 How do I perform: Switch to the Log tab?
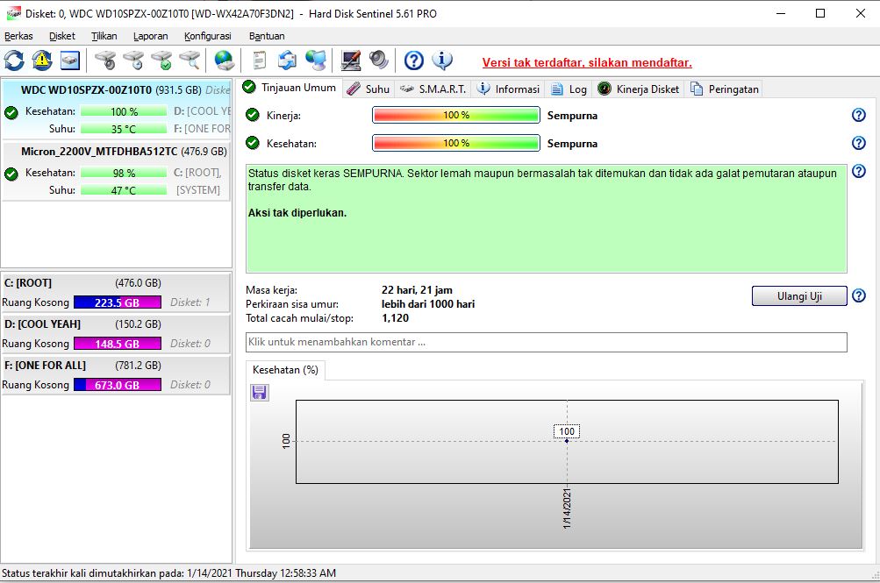(x=569, y=89)
